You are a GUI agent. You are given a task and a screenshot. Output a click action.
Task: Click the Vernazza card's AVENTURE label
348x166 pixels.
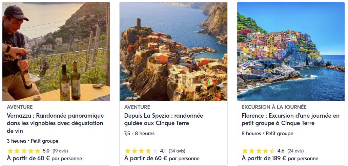click(20, 107)
